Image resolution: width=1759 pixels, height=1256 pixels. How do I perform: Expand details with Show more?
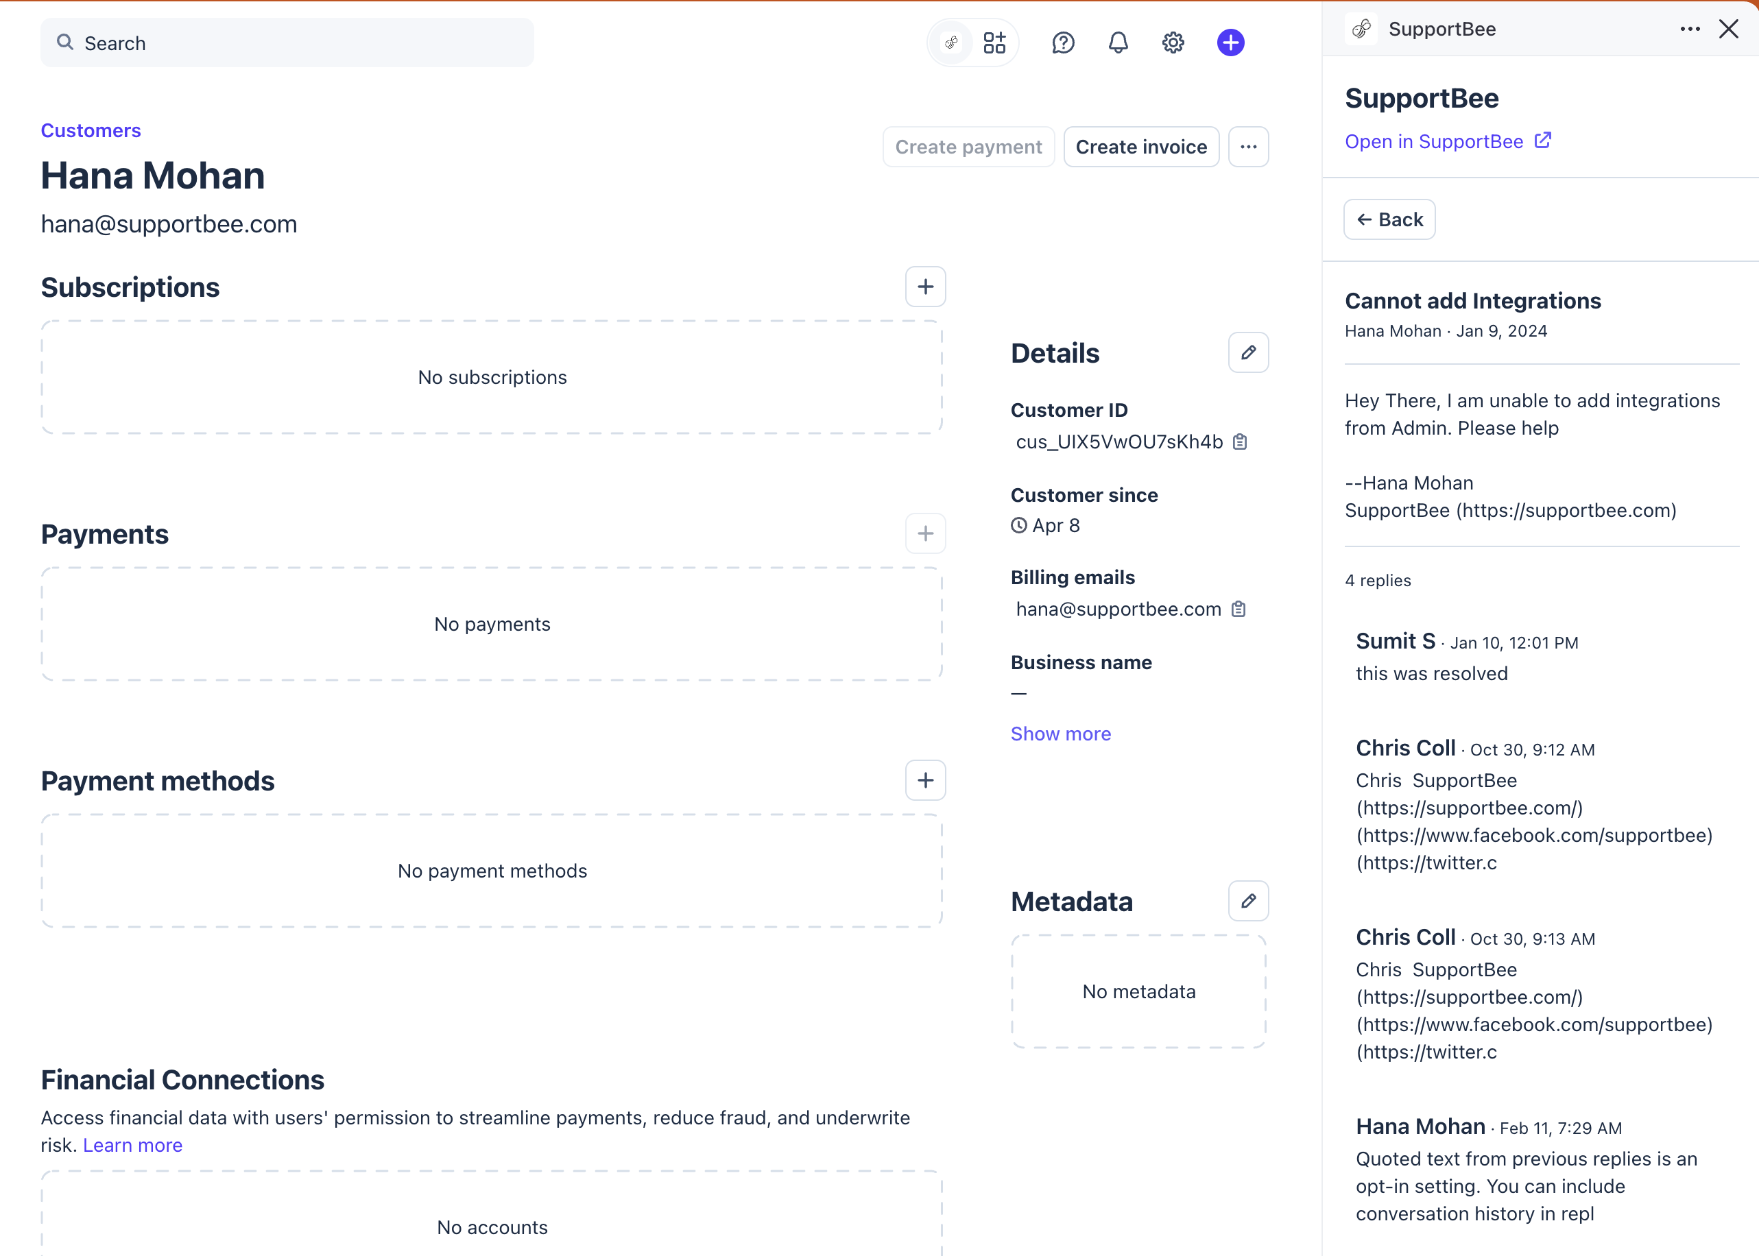[x=1060, y=733]
